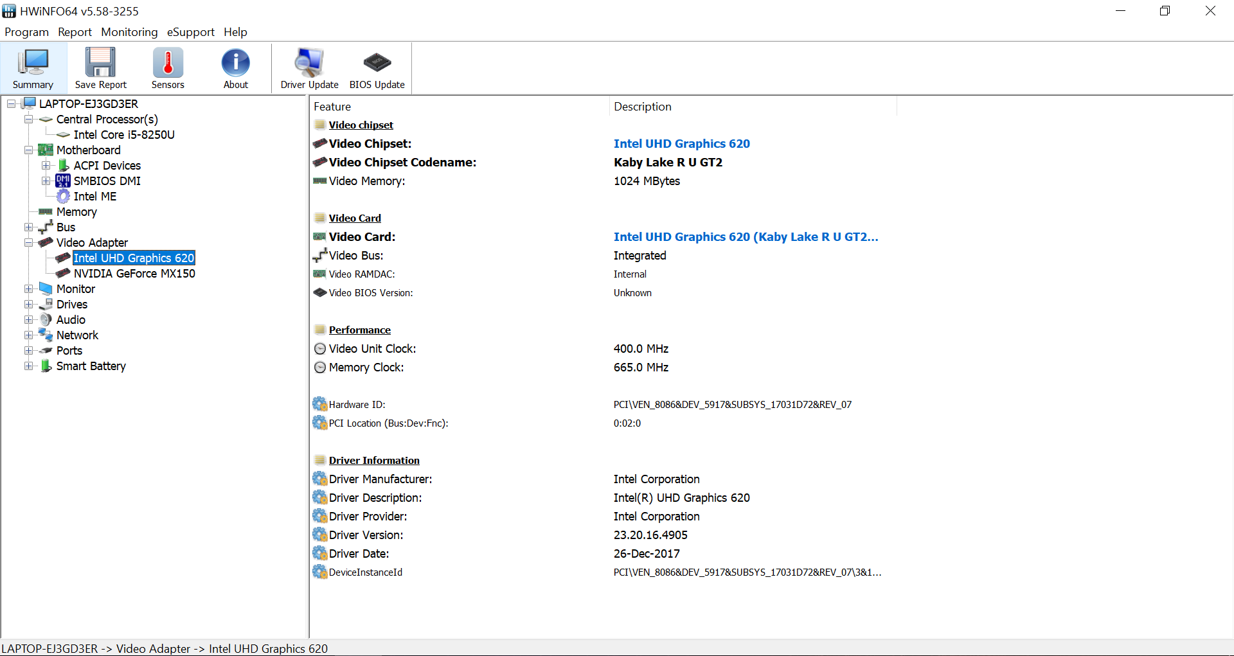1234x656 pixels.
Task: Click the Driver Version gear icon
Action: click(x=320, y=535)
